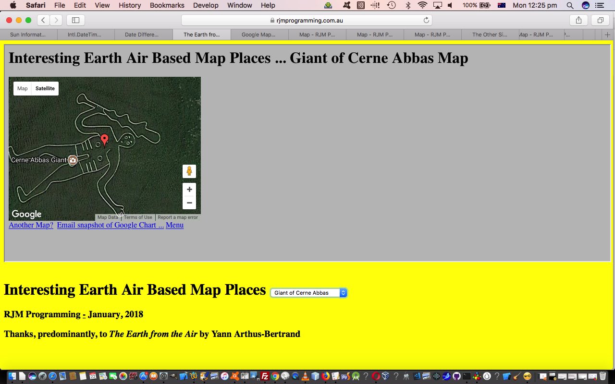615x384 pixels.
Task: Switch to the Google Map... tab
Action: point(259,35)
